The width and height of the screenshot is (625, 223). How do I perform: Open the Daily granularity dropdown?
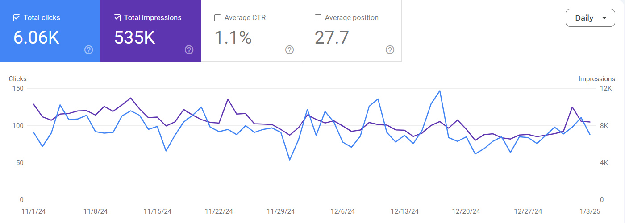click(x=590, y=18)
